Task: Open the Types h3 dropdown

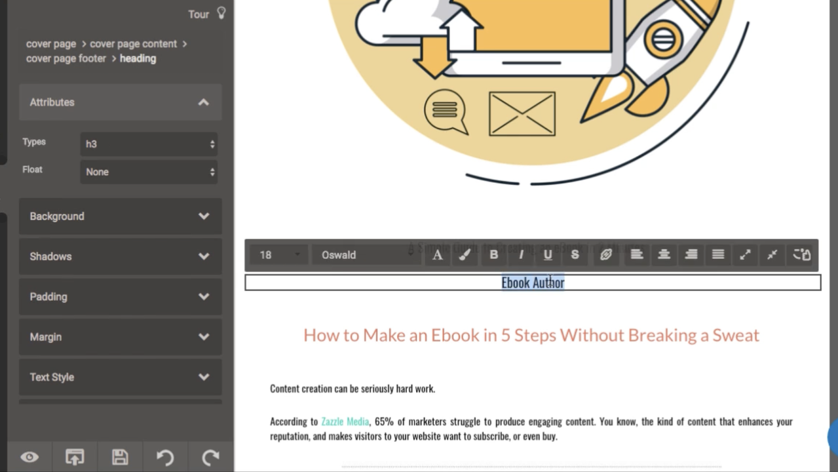Action: point(149,144)
